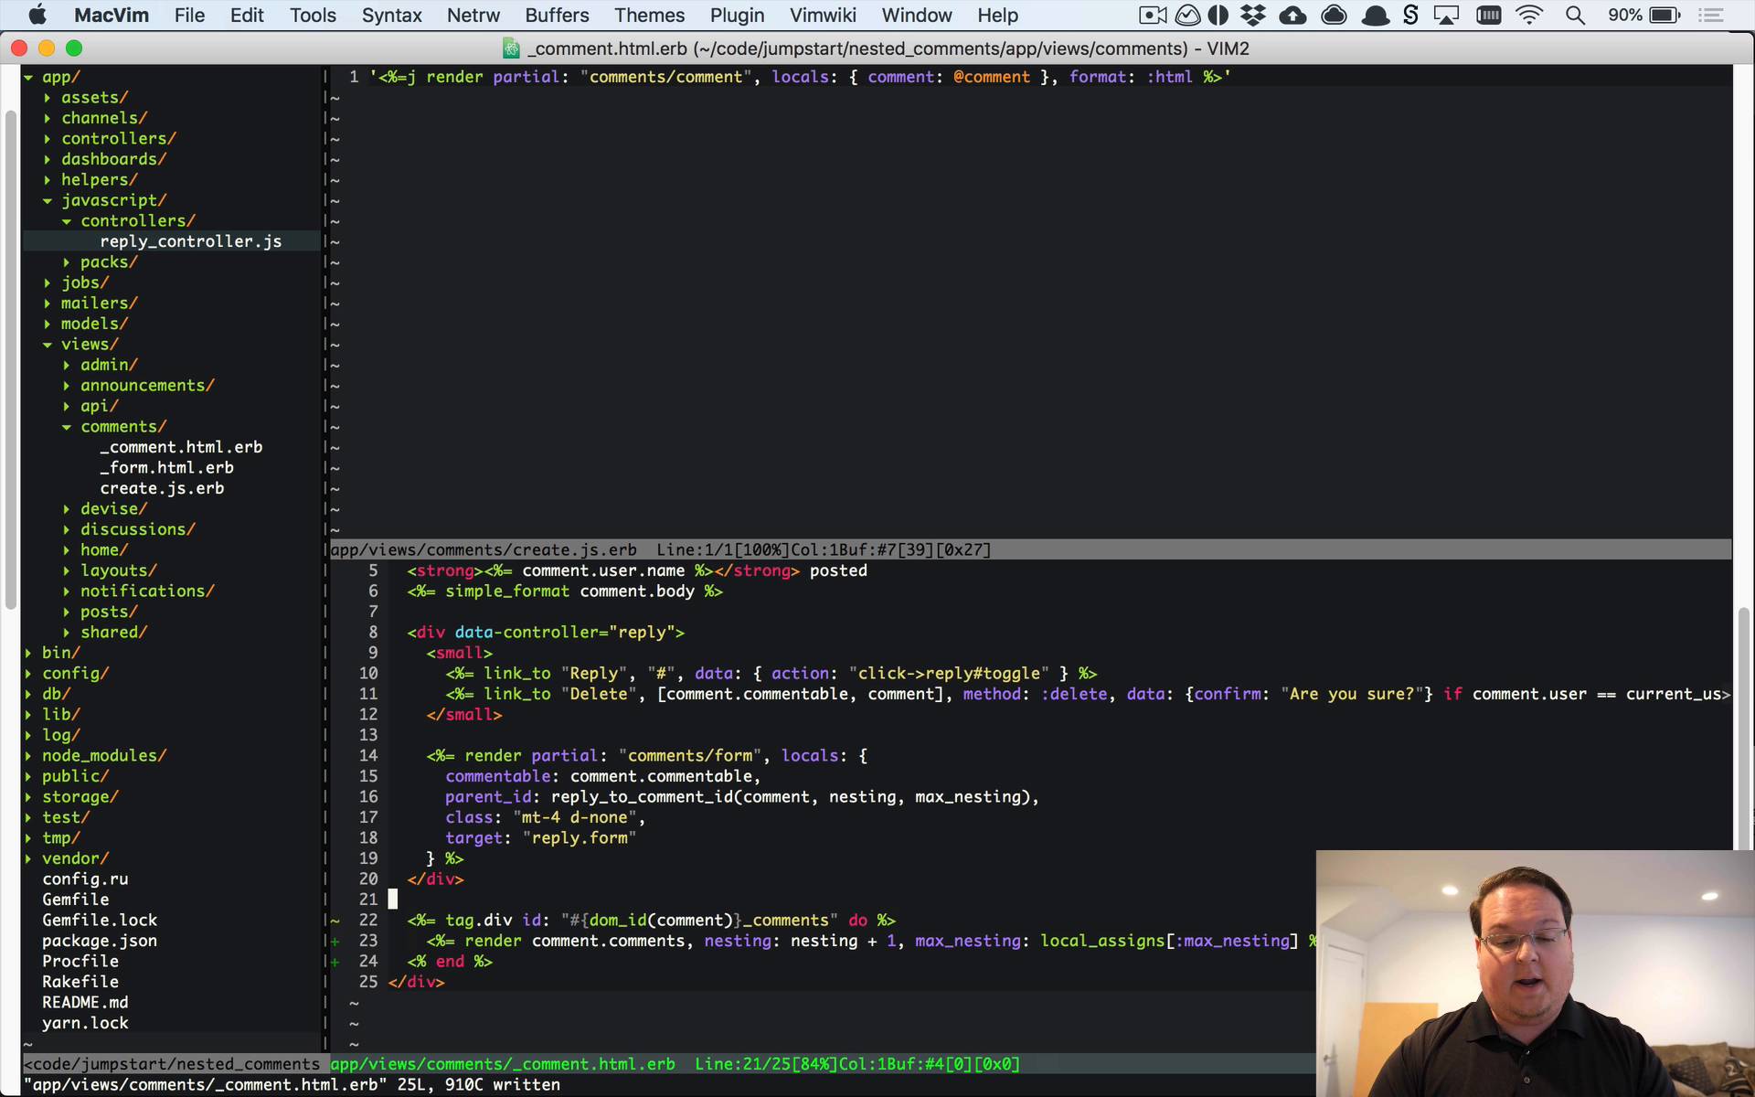Click the screen sharing icon in menu bar
The image size is (1755, 1097).
click(x=1449, y=16)
